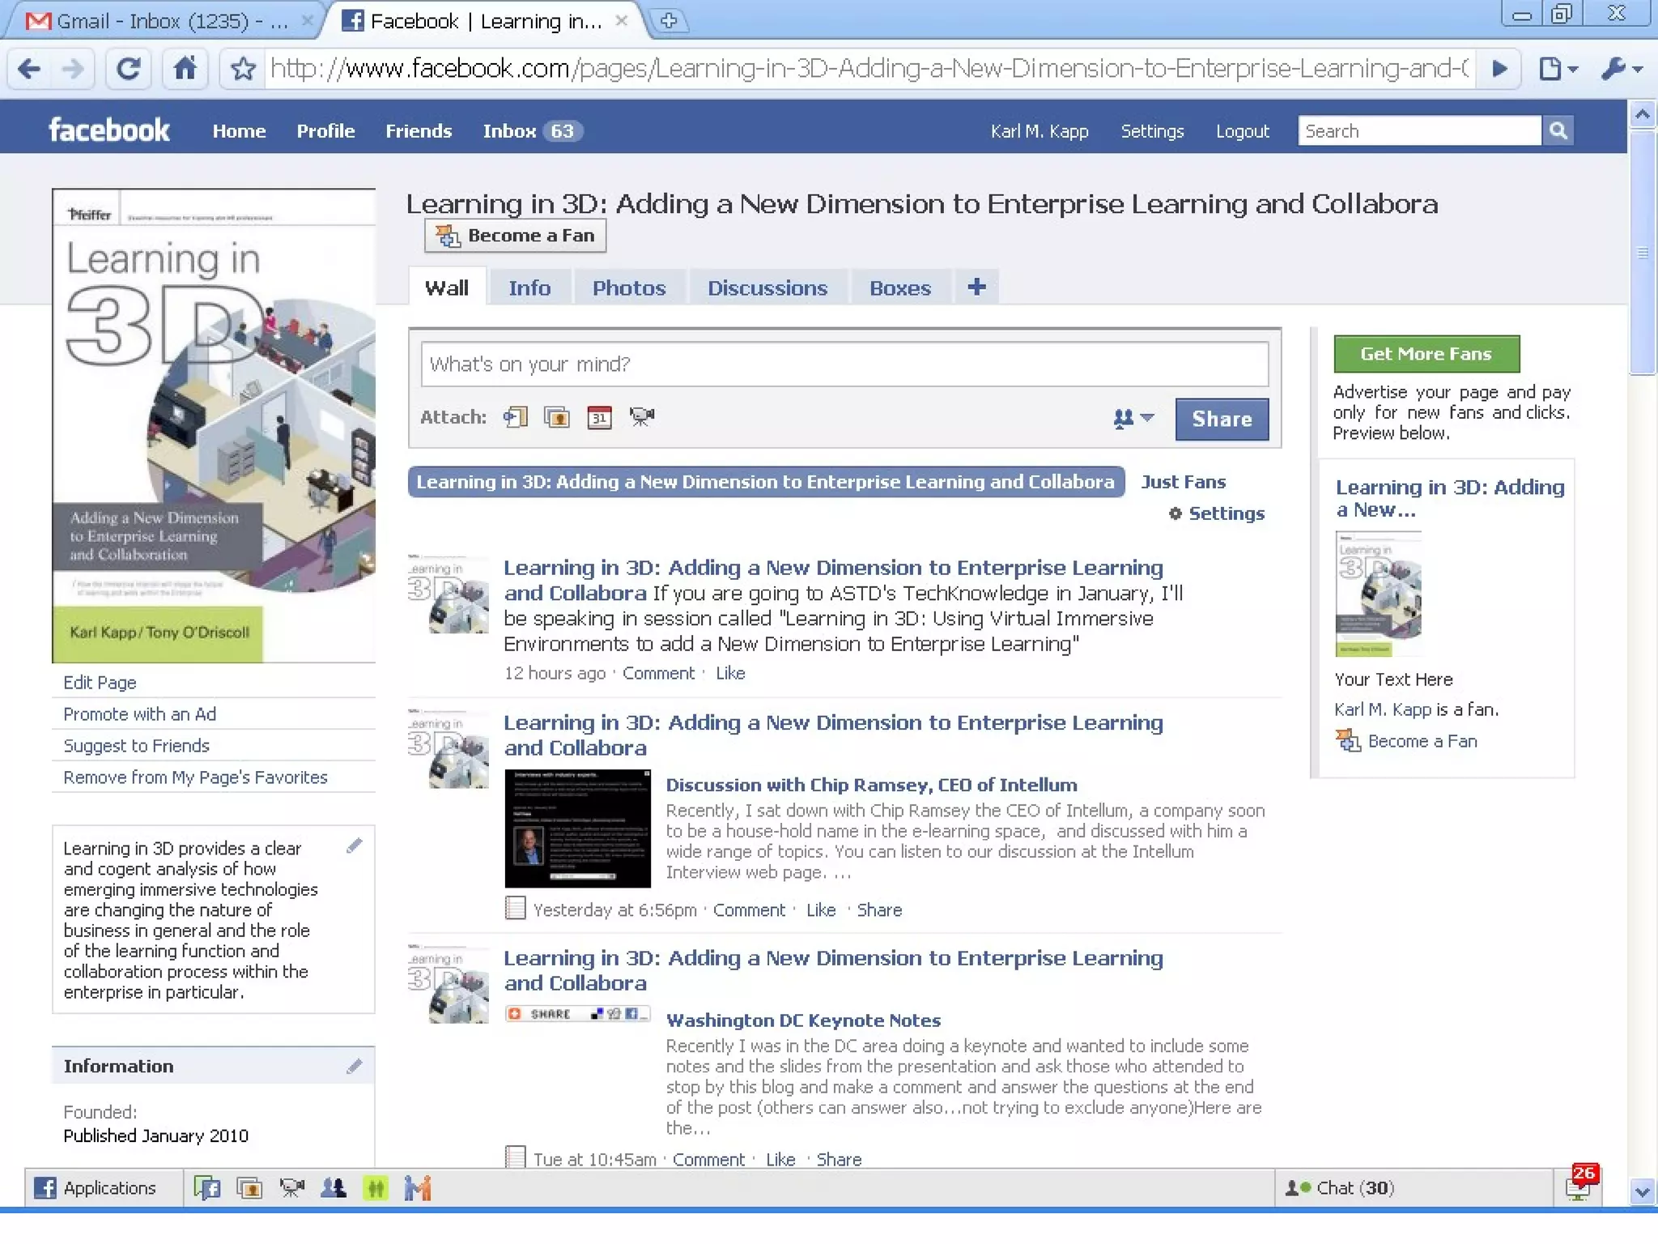Edit the Information section pencil icon
The image size is (1658, 1244).
pos(354,1066)
